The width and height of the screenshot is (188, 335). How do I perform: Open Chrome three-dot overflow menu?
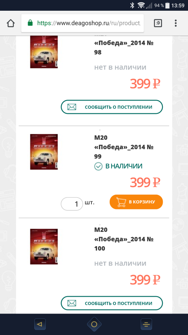[x=176, y=23]
